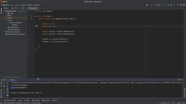Expand the .idea folder

pos(6,13)
